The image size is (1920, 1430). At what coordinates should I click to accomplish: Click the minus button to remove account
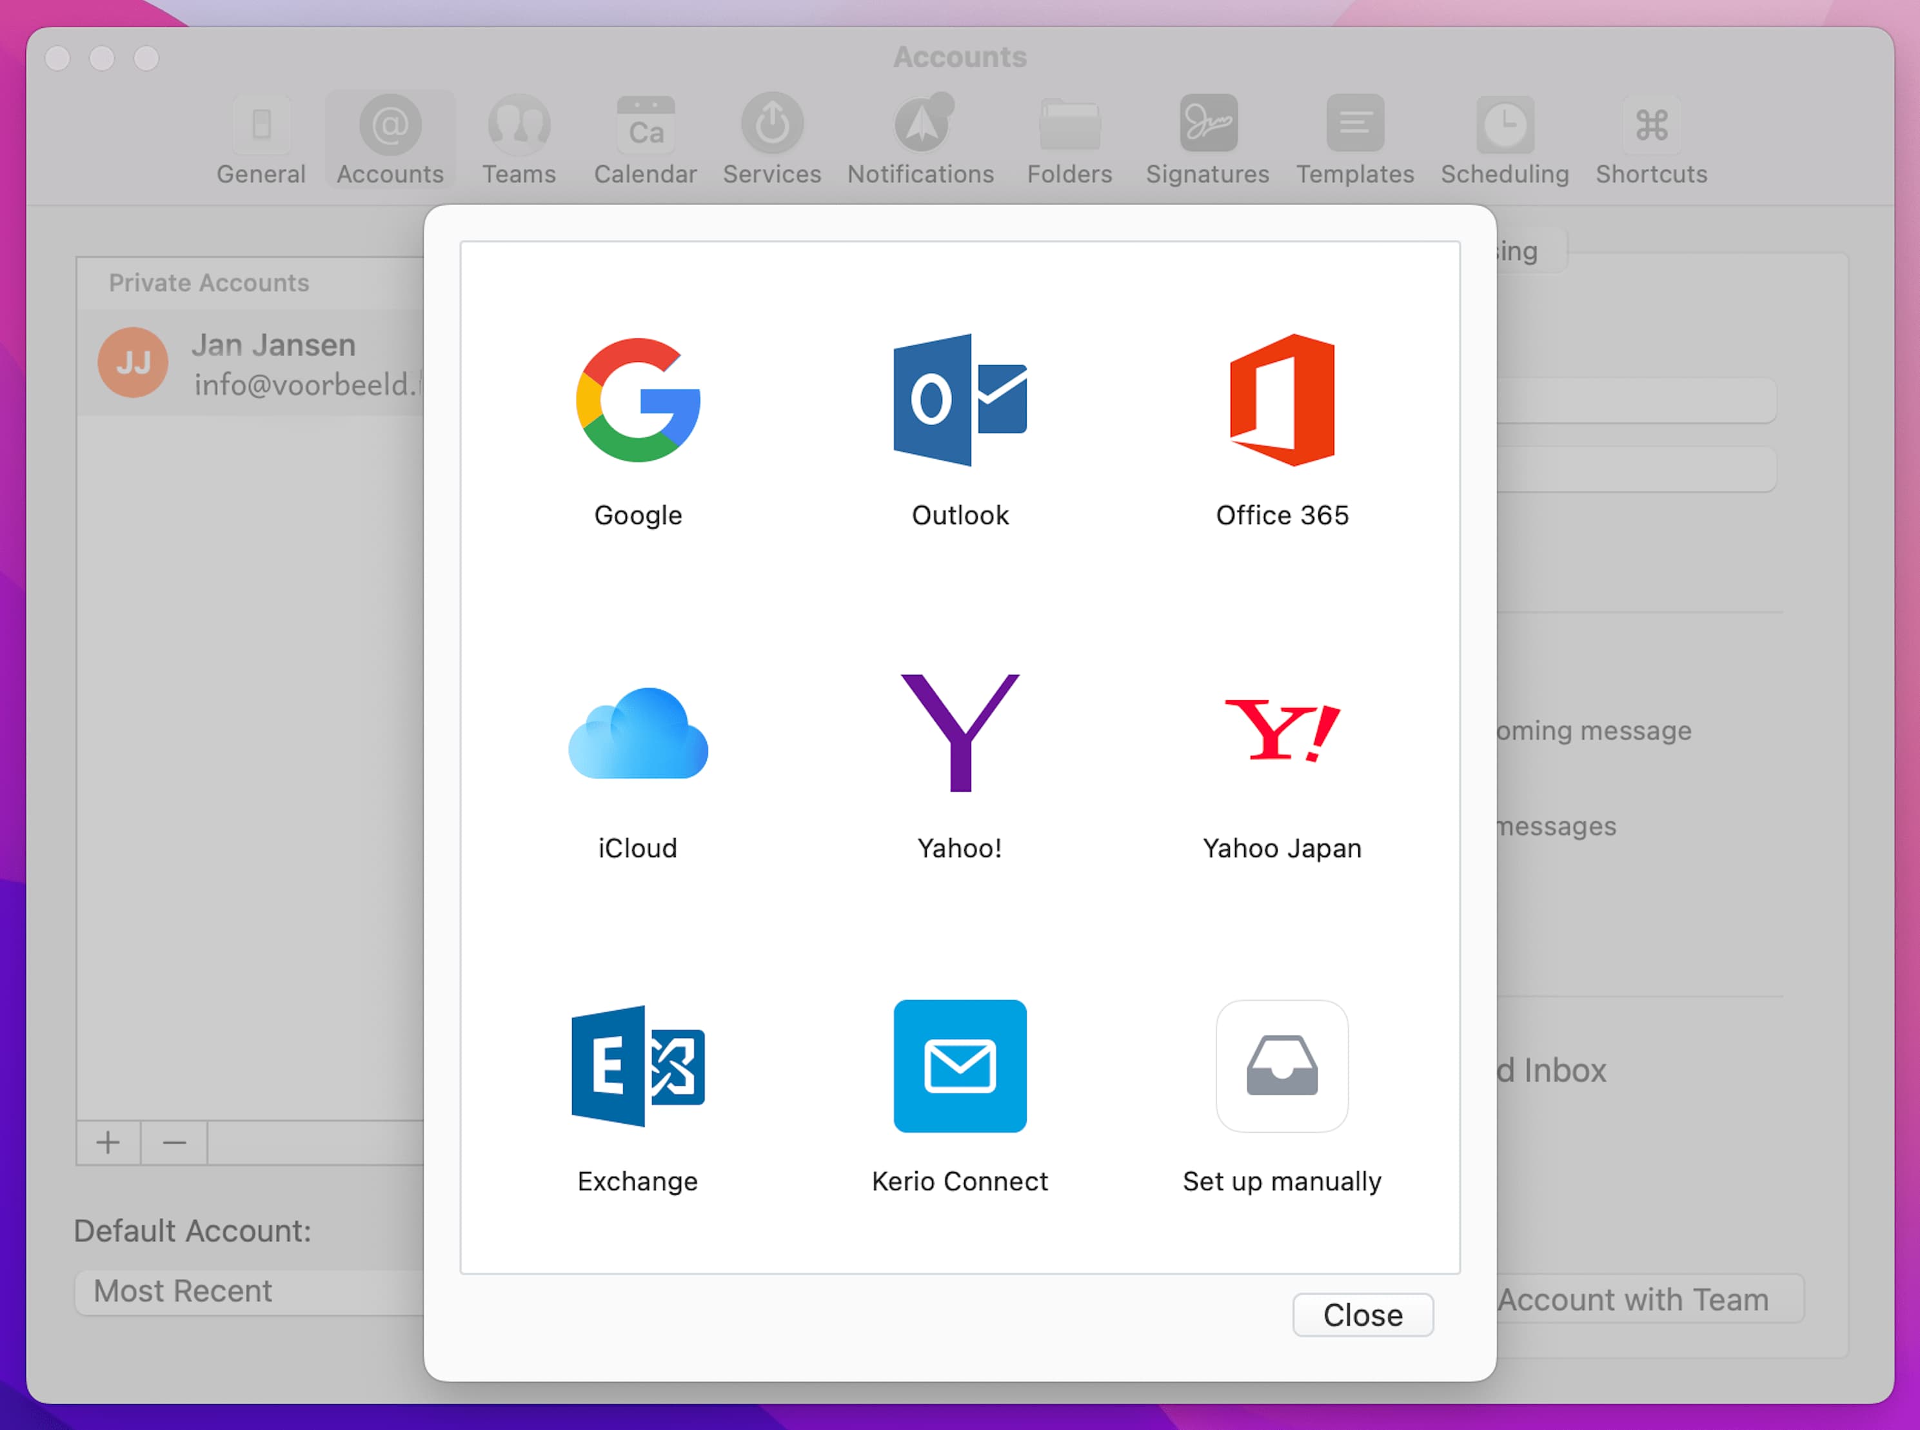coord(174,1142)
